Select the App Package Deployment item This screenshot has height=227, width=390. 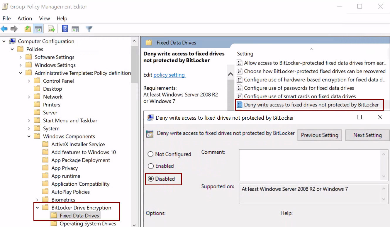[81, 160]
